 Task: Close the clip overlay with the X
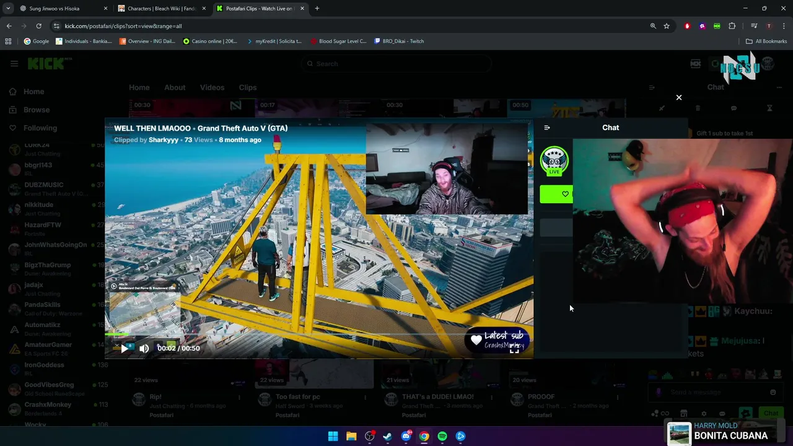tap(679, 97)
